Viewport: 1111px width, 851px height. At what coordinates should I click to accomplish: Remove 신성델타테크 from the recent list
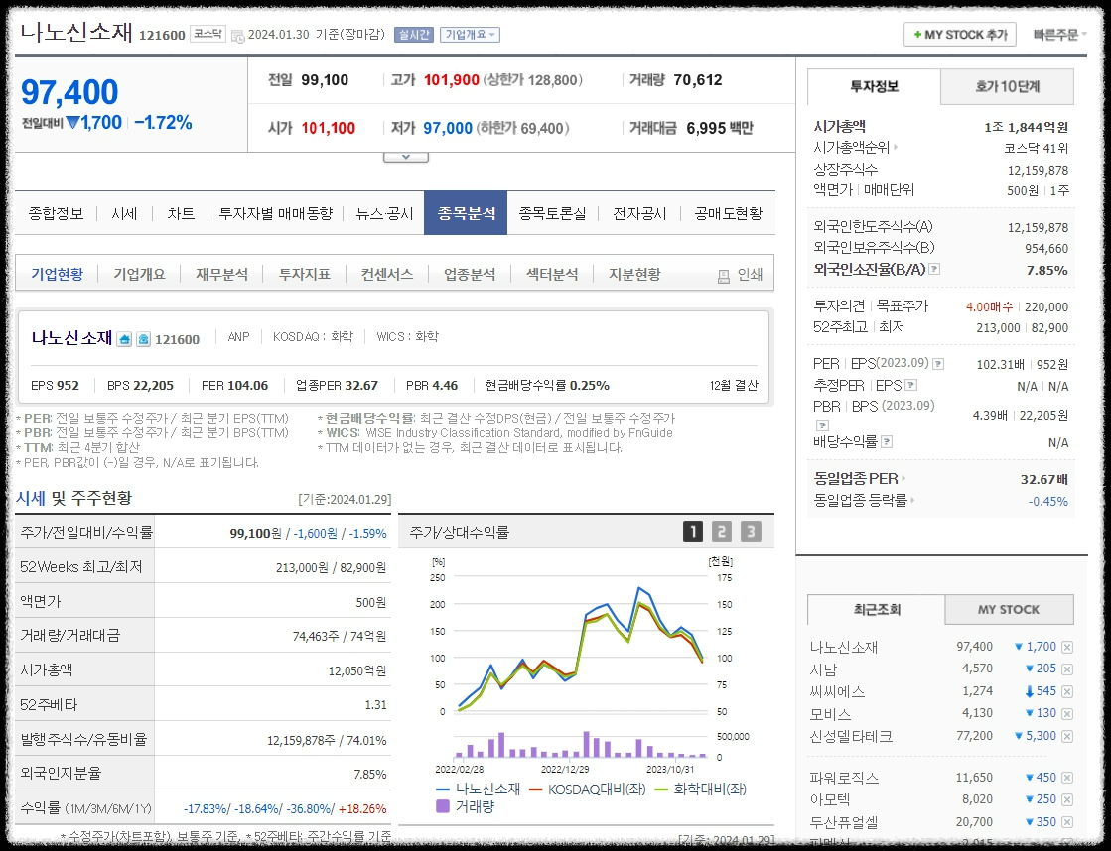click(x=1067, y=736)
